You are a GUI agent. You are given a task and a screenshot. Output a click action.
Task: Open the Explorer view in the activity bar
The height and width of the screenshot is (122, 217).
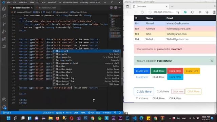[4, 8]
